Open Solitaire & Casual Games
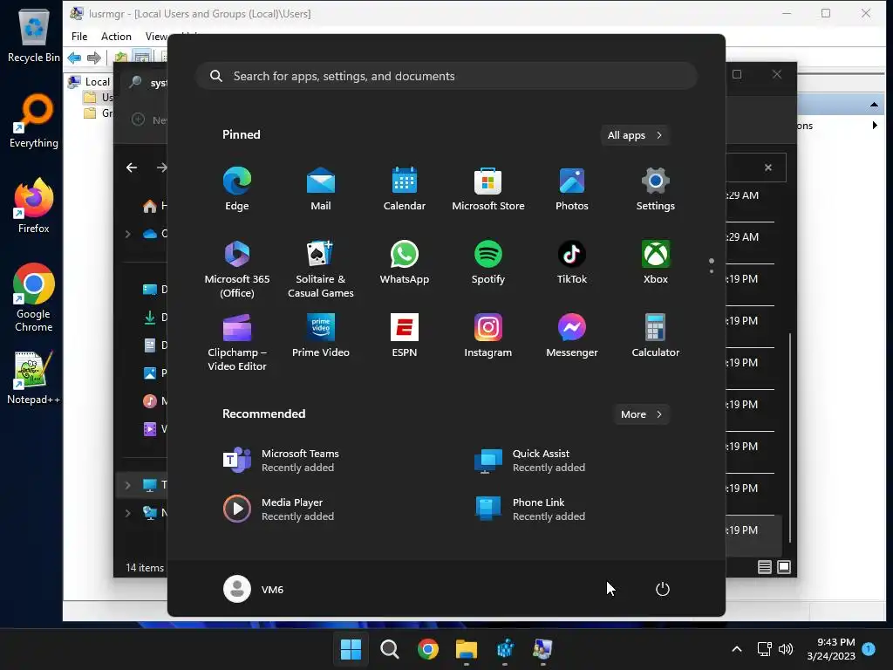This screenshot has width=893, height=670. 321,269
